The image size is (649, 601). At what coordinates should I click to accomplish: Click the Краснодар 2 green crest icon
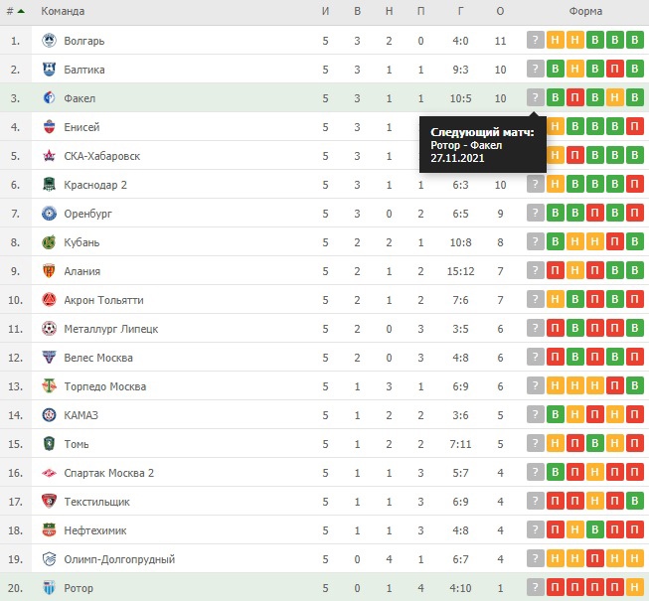click(x=50, y=185)
